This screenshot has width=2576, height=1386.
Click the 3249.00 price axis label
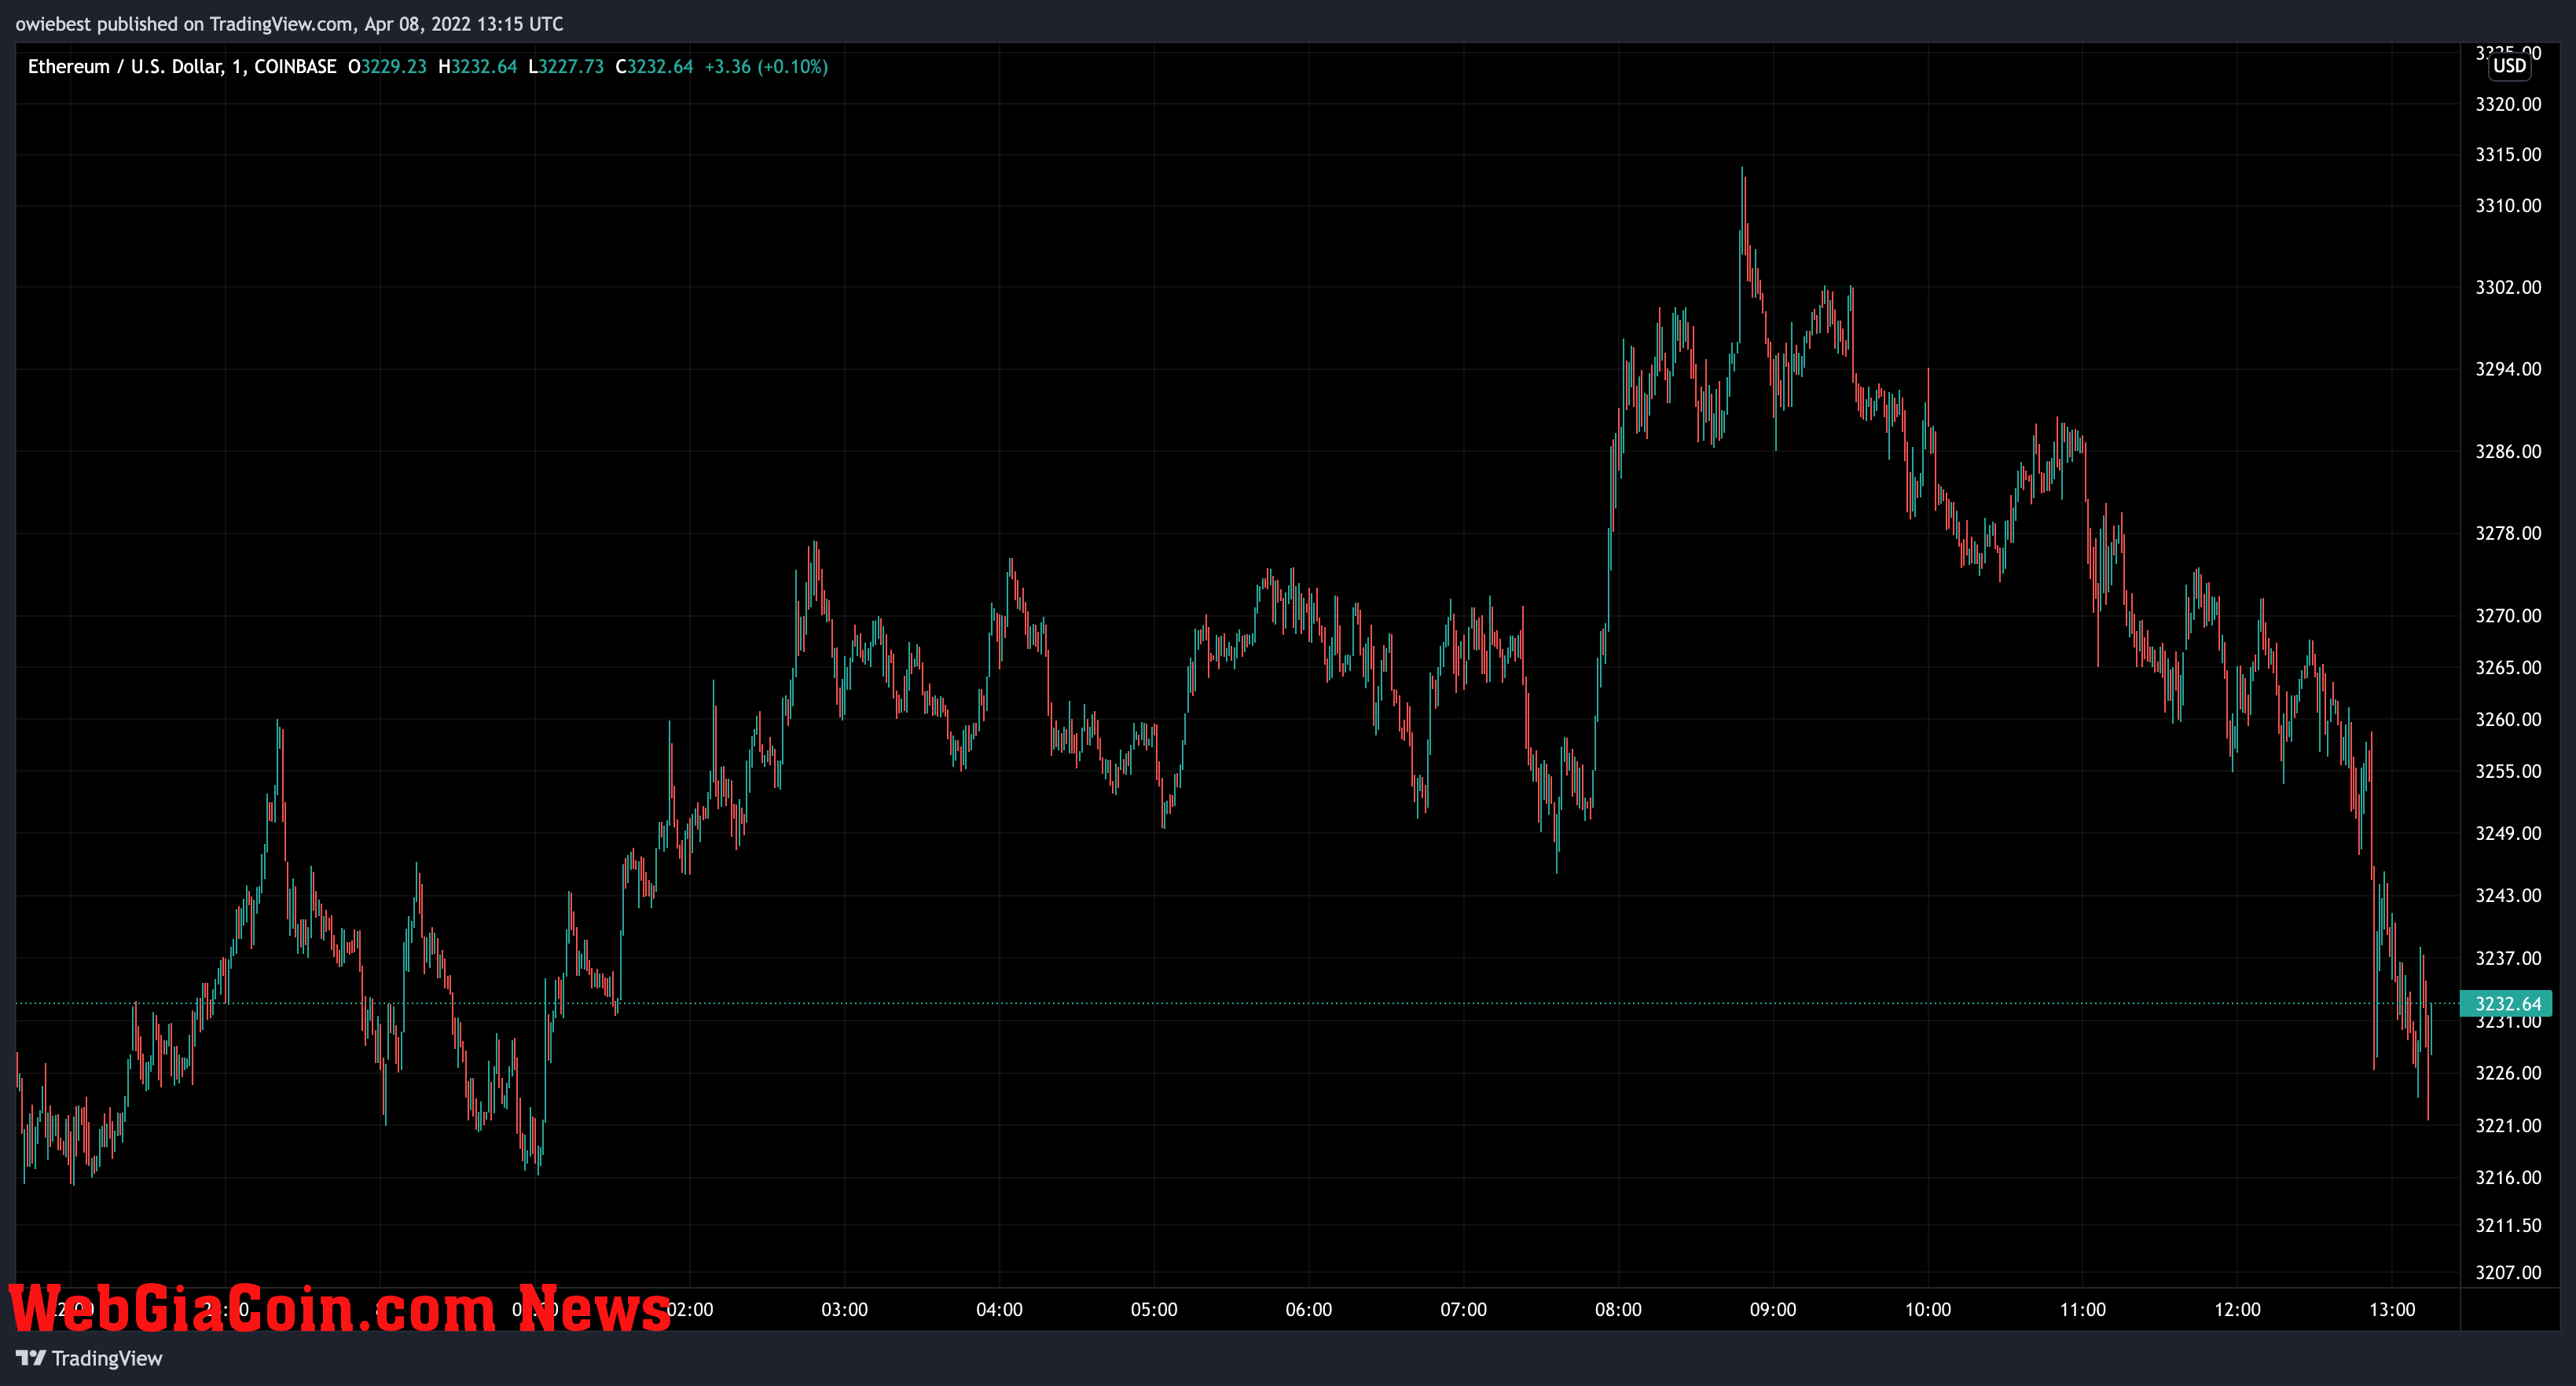click(2508, 833)
